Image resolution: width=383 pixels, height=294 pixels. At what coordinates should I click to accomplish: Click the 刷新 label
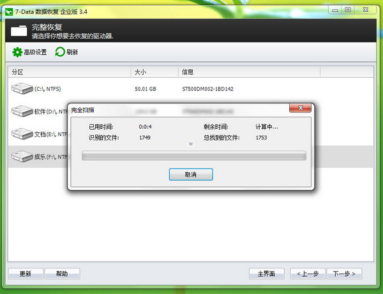click(x=72, y=52)
